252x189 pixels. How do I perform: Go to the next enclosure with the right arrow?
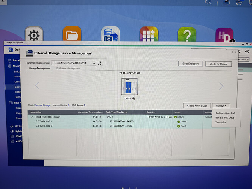pos(221,86)
